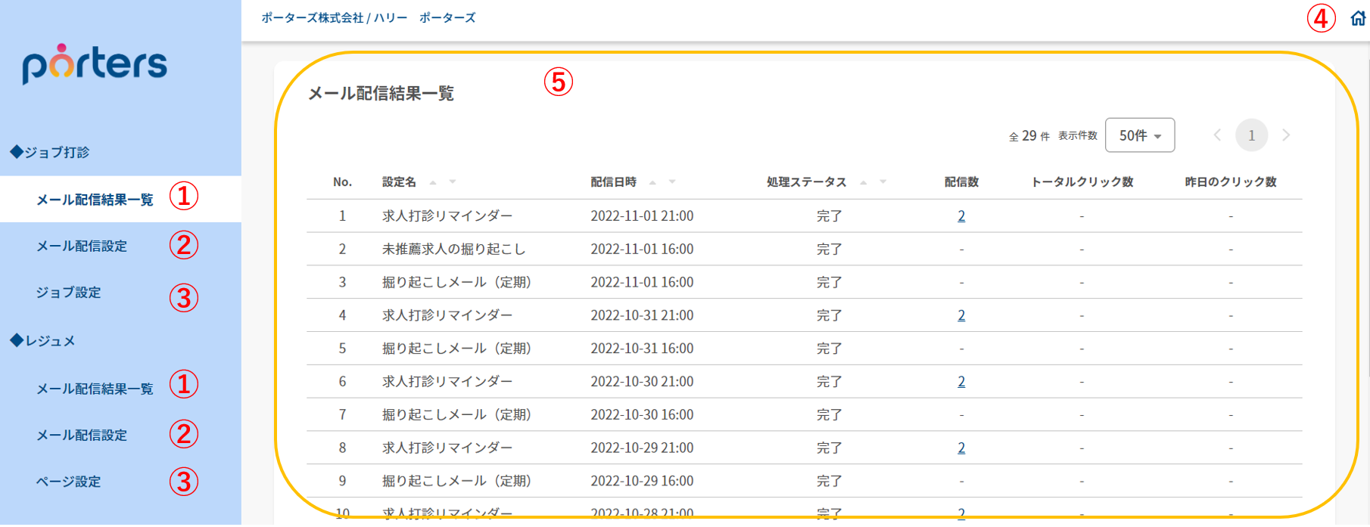The height and width of the screenshot is (527, 1370).
Task: Open ページ設定 in the sidebar
Action: click(68, 482)
